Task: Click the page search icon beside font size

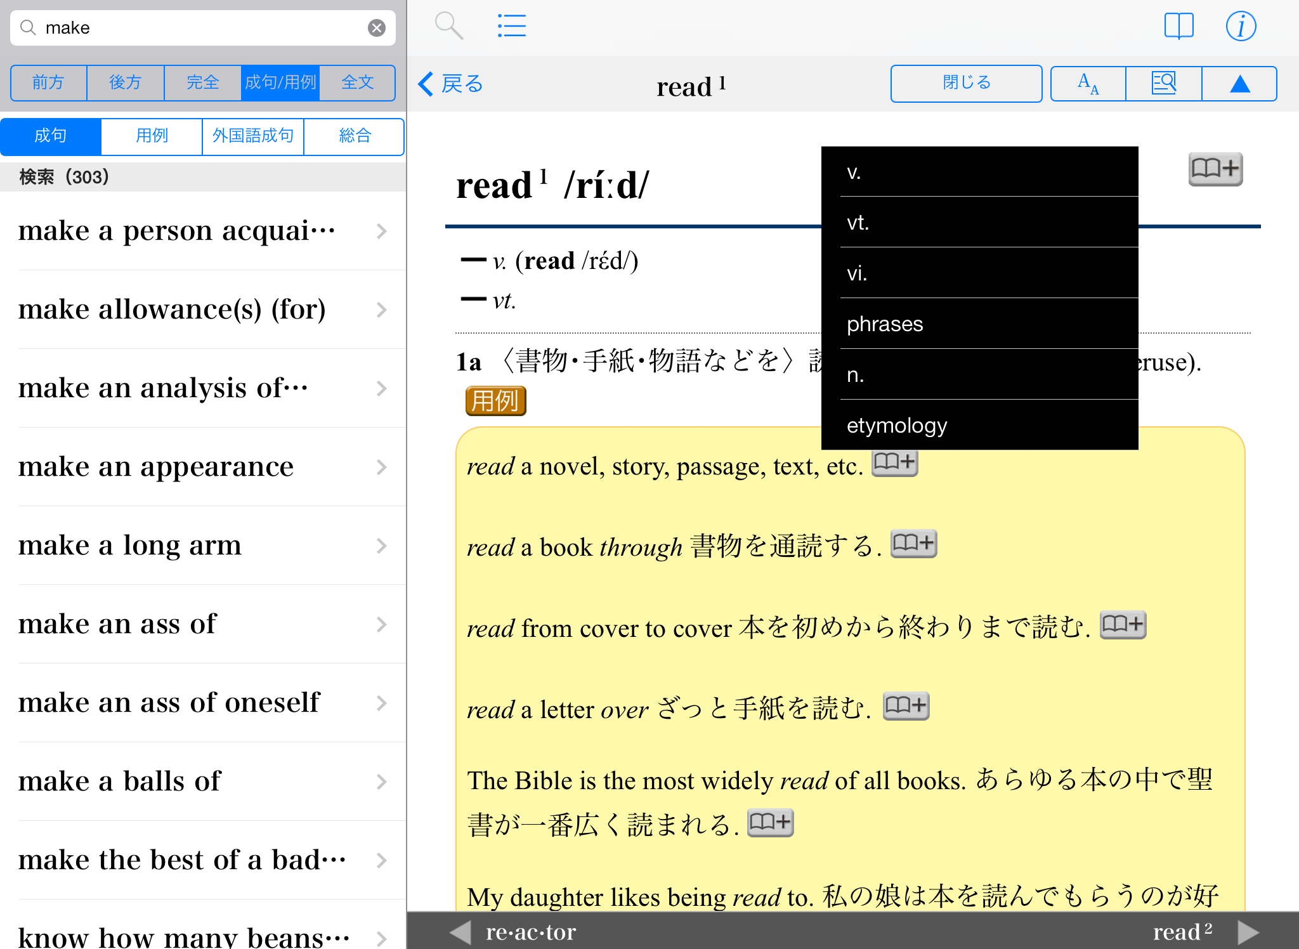Action: click(1163, 83)
